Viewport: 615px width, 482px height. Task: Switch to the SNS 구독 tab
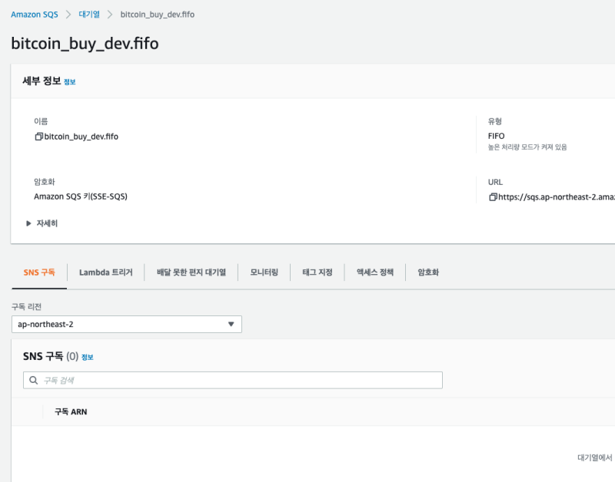(39, 272)
